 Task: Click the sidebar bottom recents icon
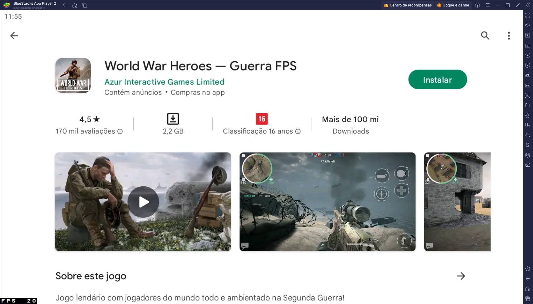point(528,299)
